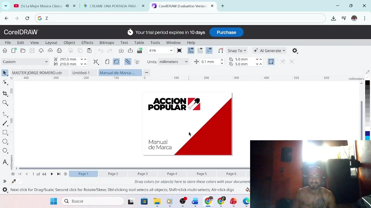Select the Rectangle tool

point(5,132)
